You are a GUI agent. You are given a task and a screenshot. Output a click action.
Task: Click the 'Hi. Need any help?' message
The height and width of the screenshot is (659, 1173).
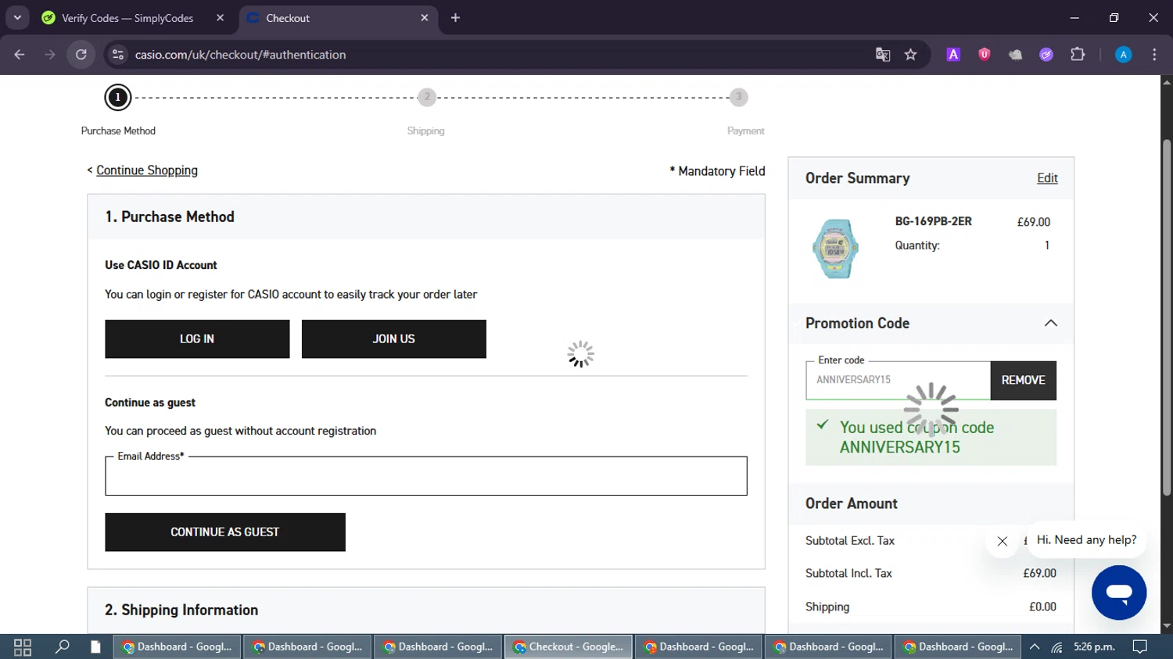point(1086,540)
